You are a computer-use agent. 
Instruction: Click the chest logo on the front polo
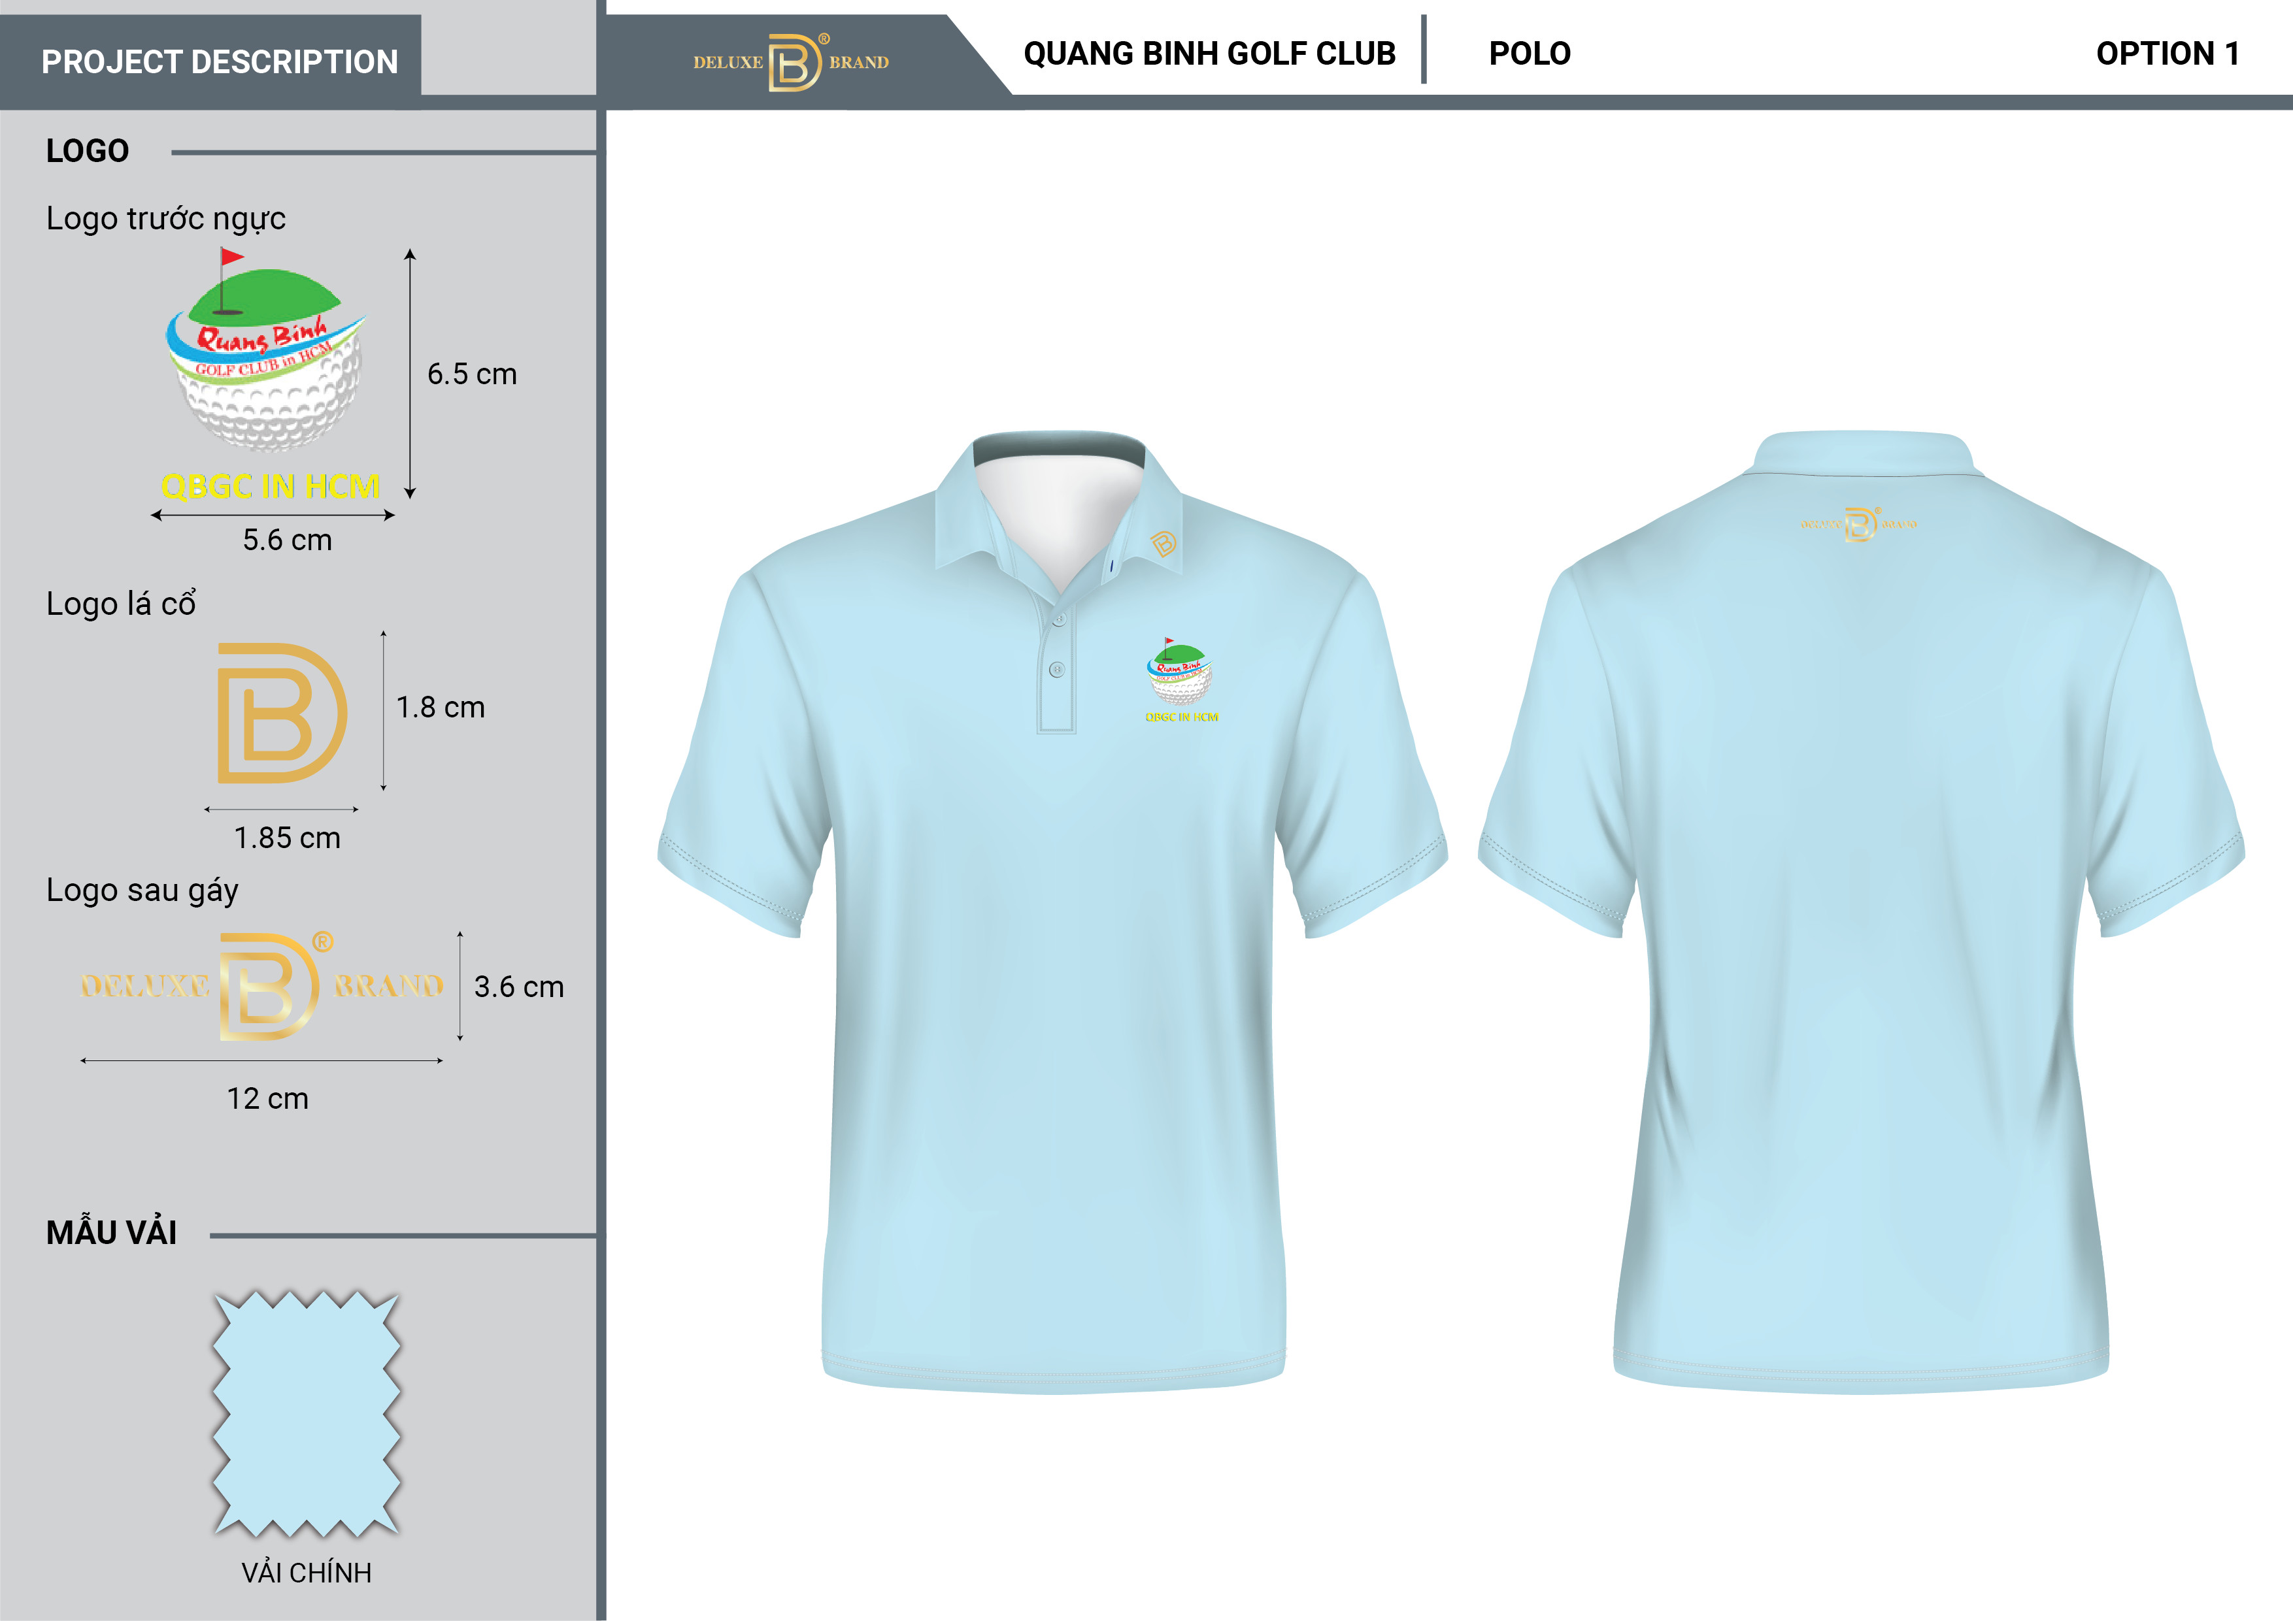1180,680
